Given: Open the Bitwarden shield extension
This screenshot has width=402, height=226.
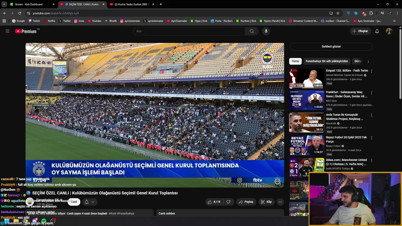Looking at the screenshot, I should point(348,13).
